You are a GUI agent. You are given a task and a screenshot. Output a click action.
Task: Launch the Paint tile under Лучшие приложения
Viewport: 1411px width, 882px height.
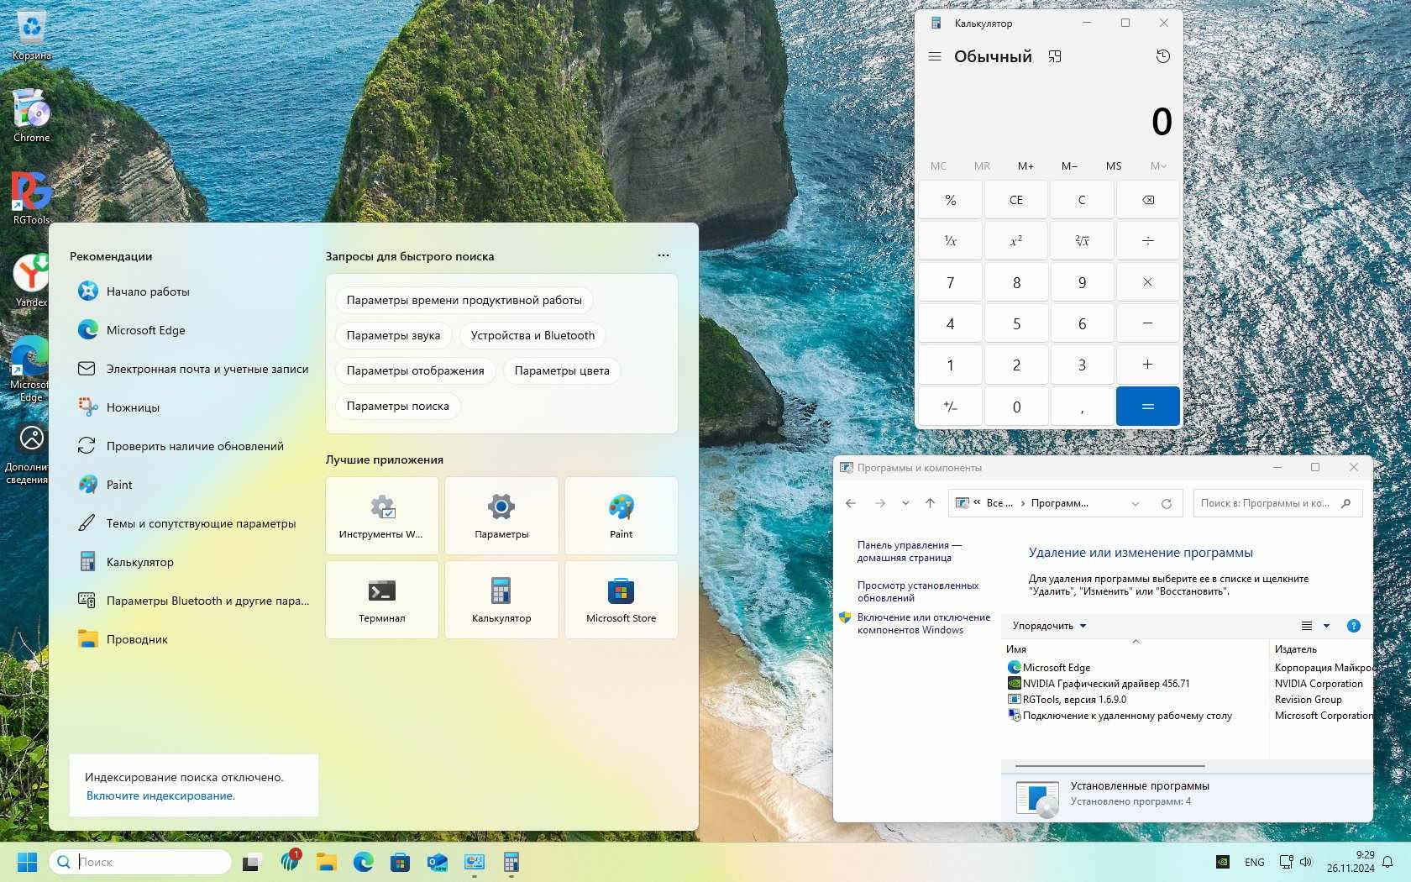(x=621, y=516)
